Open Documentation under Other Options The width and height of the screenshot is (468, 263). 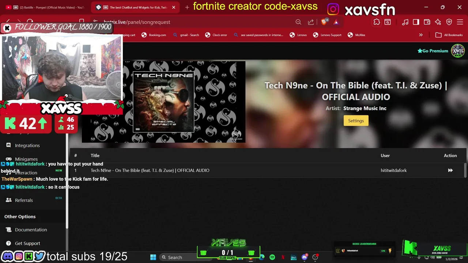coord(31,230)
